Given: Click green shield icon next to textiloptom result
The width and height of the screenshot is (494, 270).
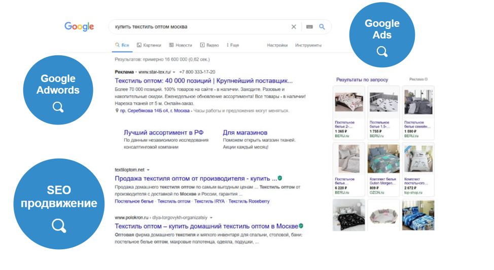Looking at the screenshot, I should (x=280, y=178).
